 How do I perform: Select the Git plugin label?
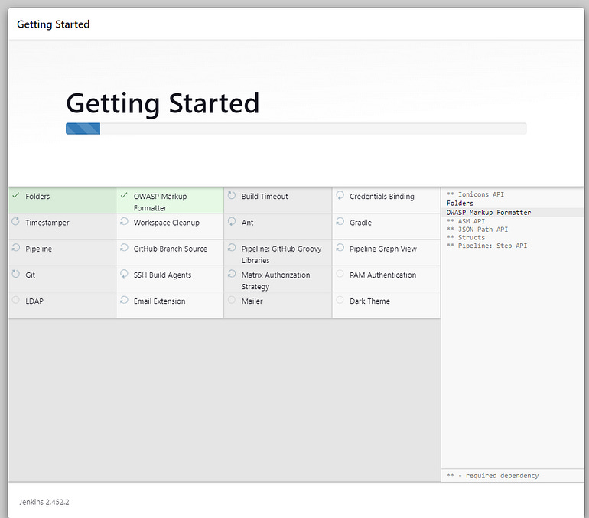pyautogui.click(x=31, y=275)
